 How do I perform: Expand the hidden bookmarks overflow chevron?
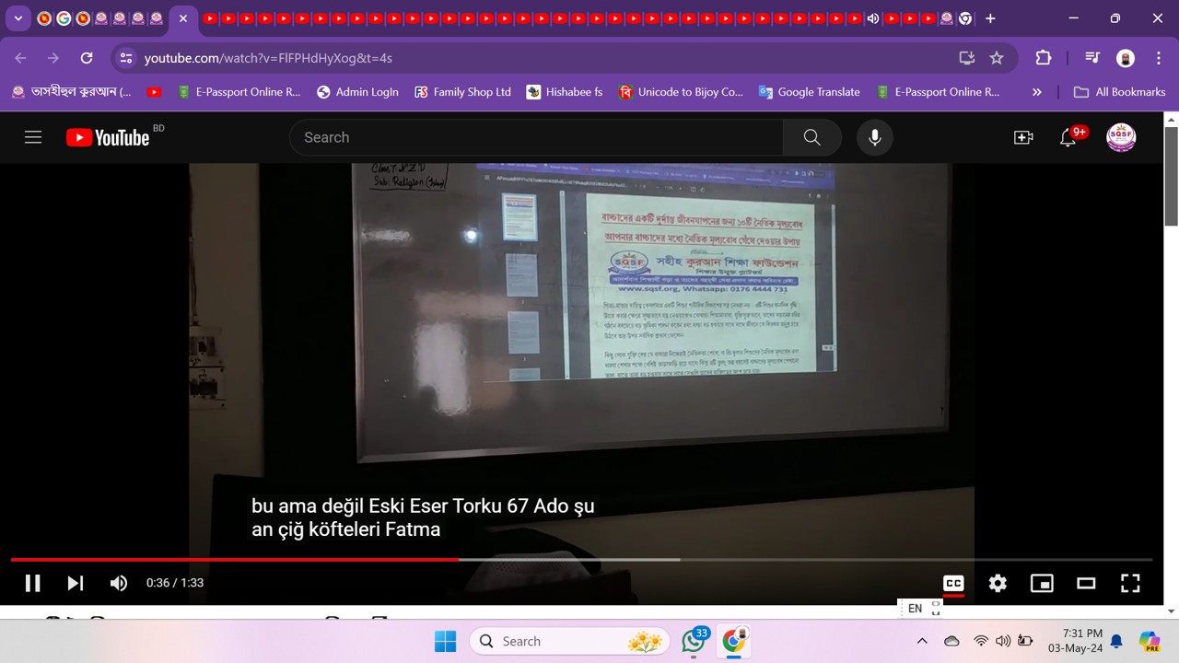[1037, 92]
